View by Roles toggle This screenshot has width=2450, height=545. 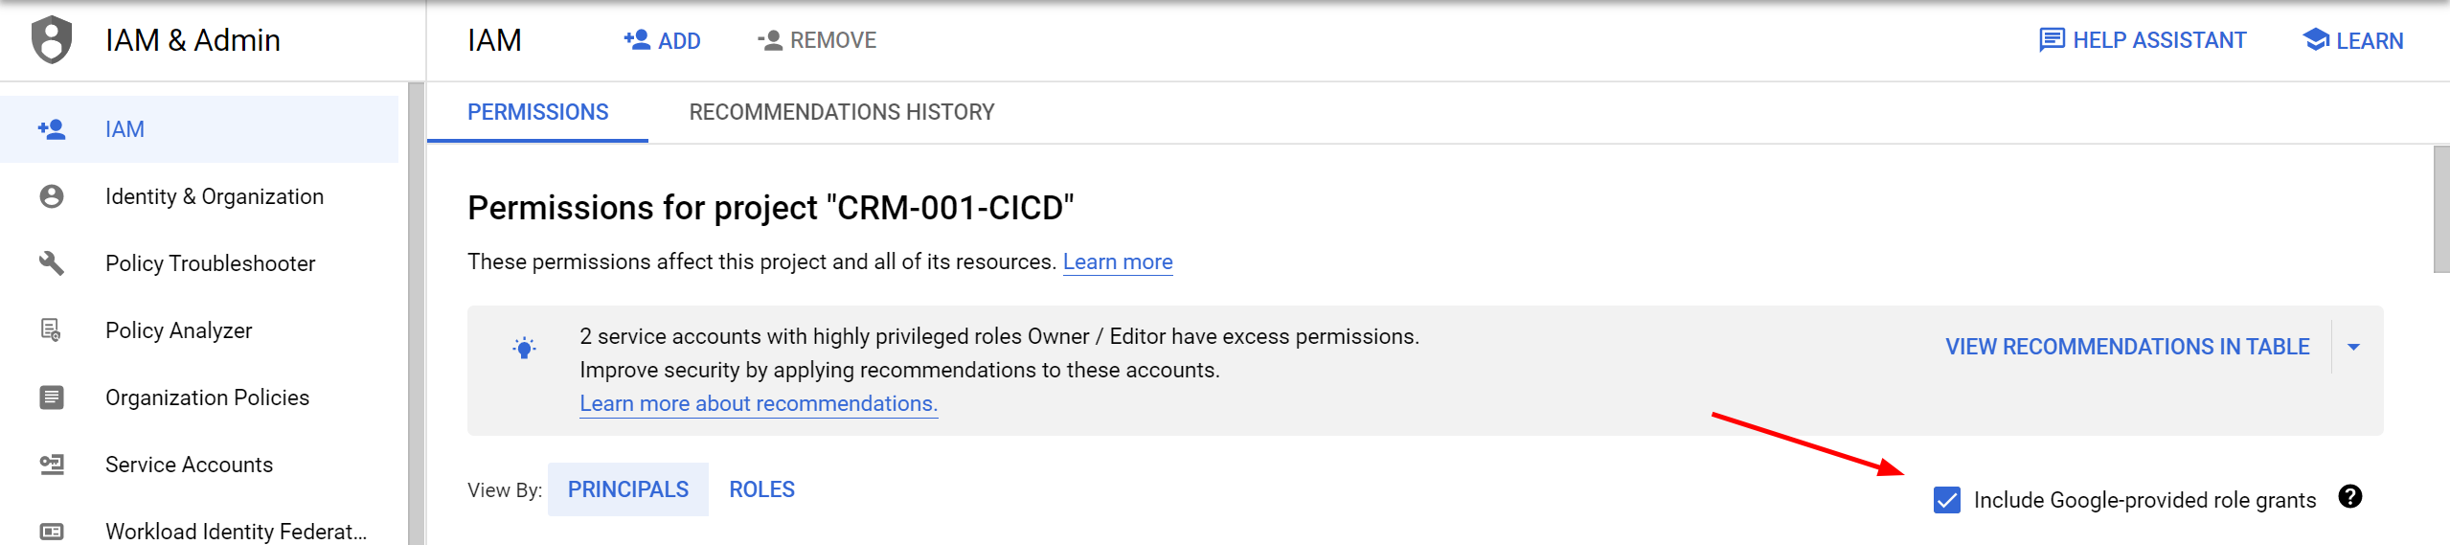tap(761, 489)
